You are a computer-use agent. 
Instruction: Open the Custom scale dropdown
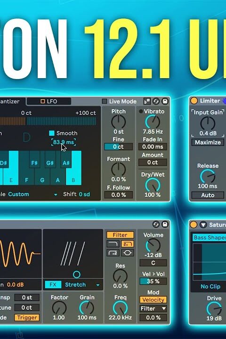32,194
